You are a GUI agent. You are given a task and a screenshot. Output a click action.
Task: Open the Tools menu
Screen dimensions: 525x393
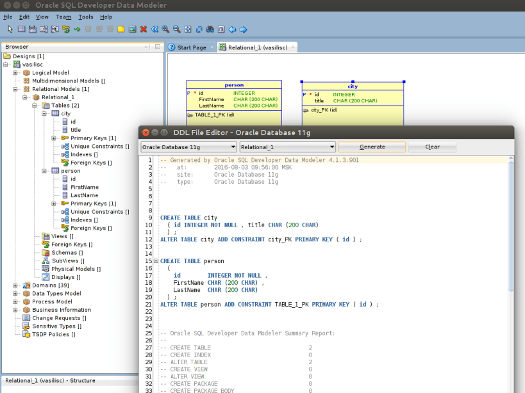point(85,17)
